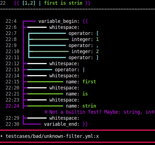Viewport: 155px width, 145px height.
Task: Click the whitespace token at 22:14
Action: click(x=64, y=76)
